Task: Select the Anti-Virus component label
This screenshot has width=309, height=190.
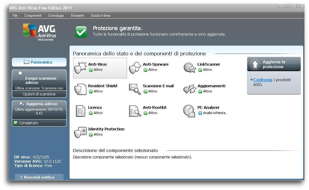Action: pos(97,64)
